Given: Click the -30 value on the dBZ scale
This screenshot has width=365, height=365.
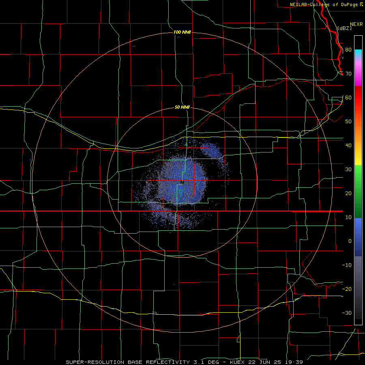Looking at the screenshot, I should tap(347, 313).
